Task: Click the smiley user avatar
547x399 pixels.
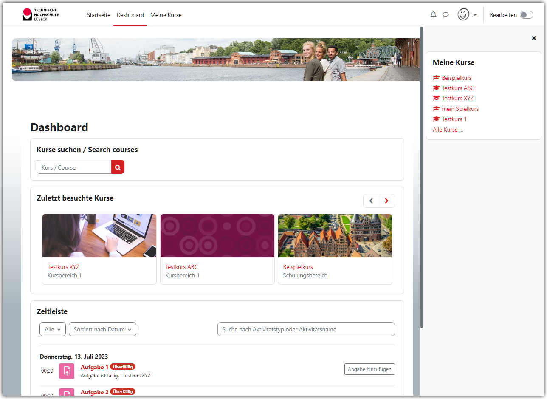Action: 463,14
